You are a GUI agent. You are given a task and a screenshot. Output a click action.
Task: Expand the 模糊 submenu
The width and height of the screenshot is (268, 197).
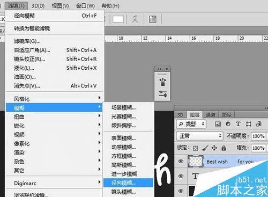(54, 107)
